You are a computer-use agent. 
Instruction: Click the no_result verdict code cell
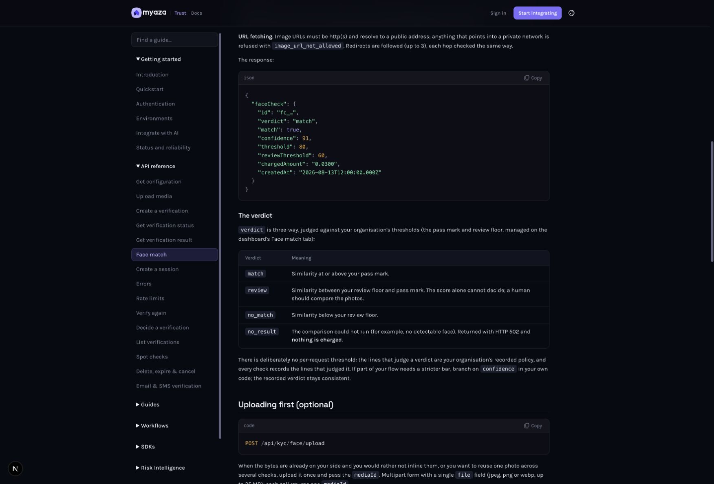coord(262,332)
